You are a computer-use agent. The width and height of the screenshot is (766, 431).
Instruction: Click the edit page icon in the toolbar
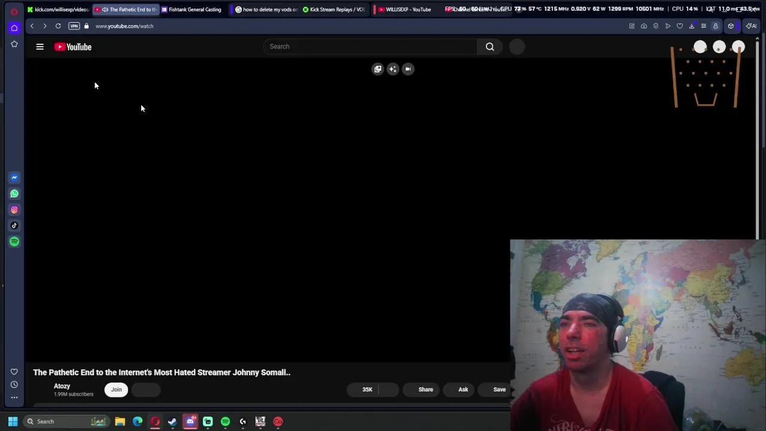pos(632,26)
